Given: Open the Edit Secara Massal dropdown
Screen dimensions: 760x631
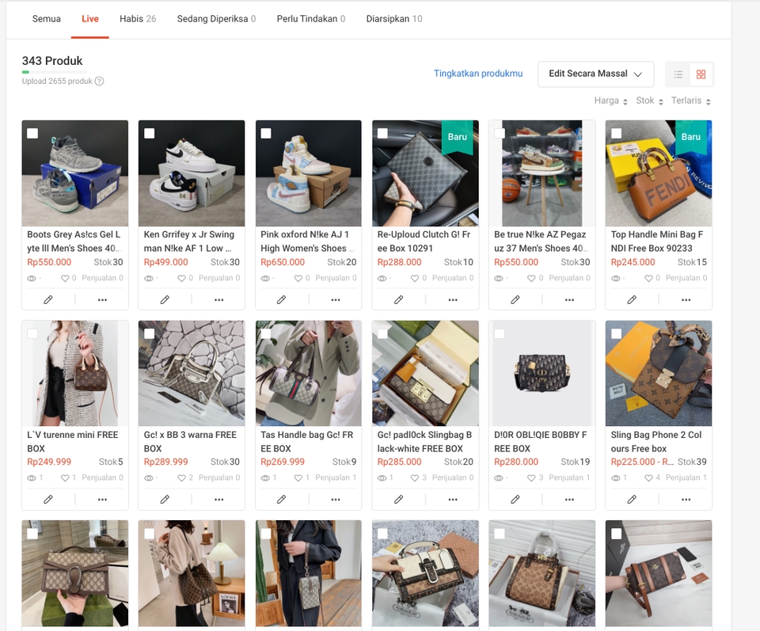Looking at the screenshot, I should pyautogui.click(x=595, y=74).
